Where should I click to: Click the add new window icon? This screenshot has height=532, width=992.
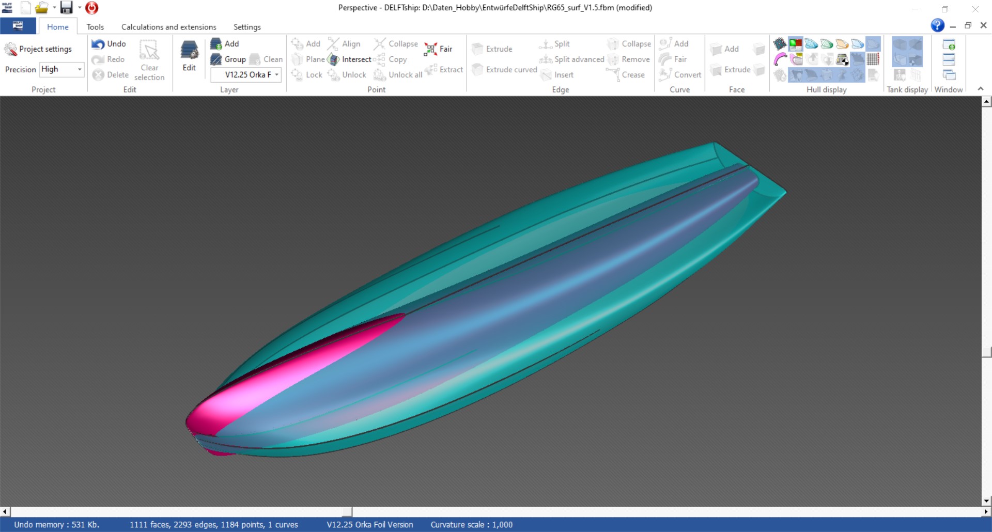click(x=949, y=45)
